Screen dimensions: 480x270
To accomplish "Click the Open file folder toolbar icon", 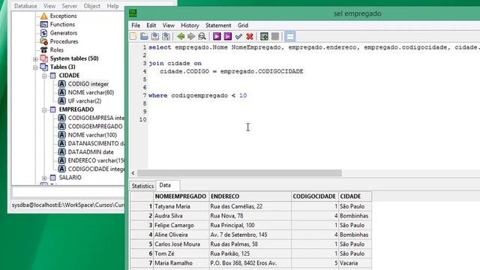I will [x=144, y=37].
